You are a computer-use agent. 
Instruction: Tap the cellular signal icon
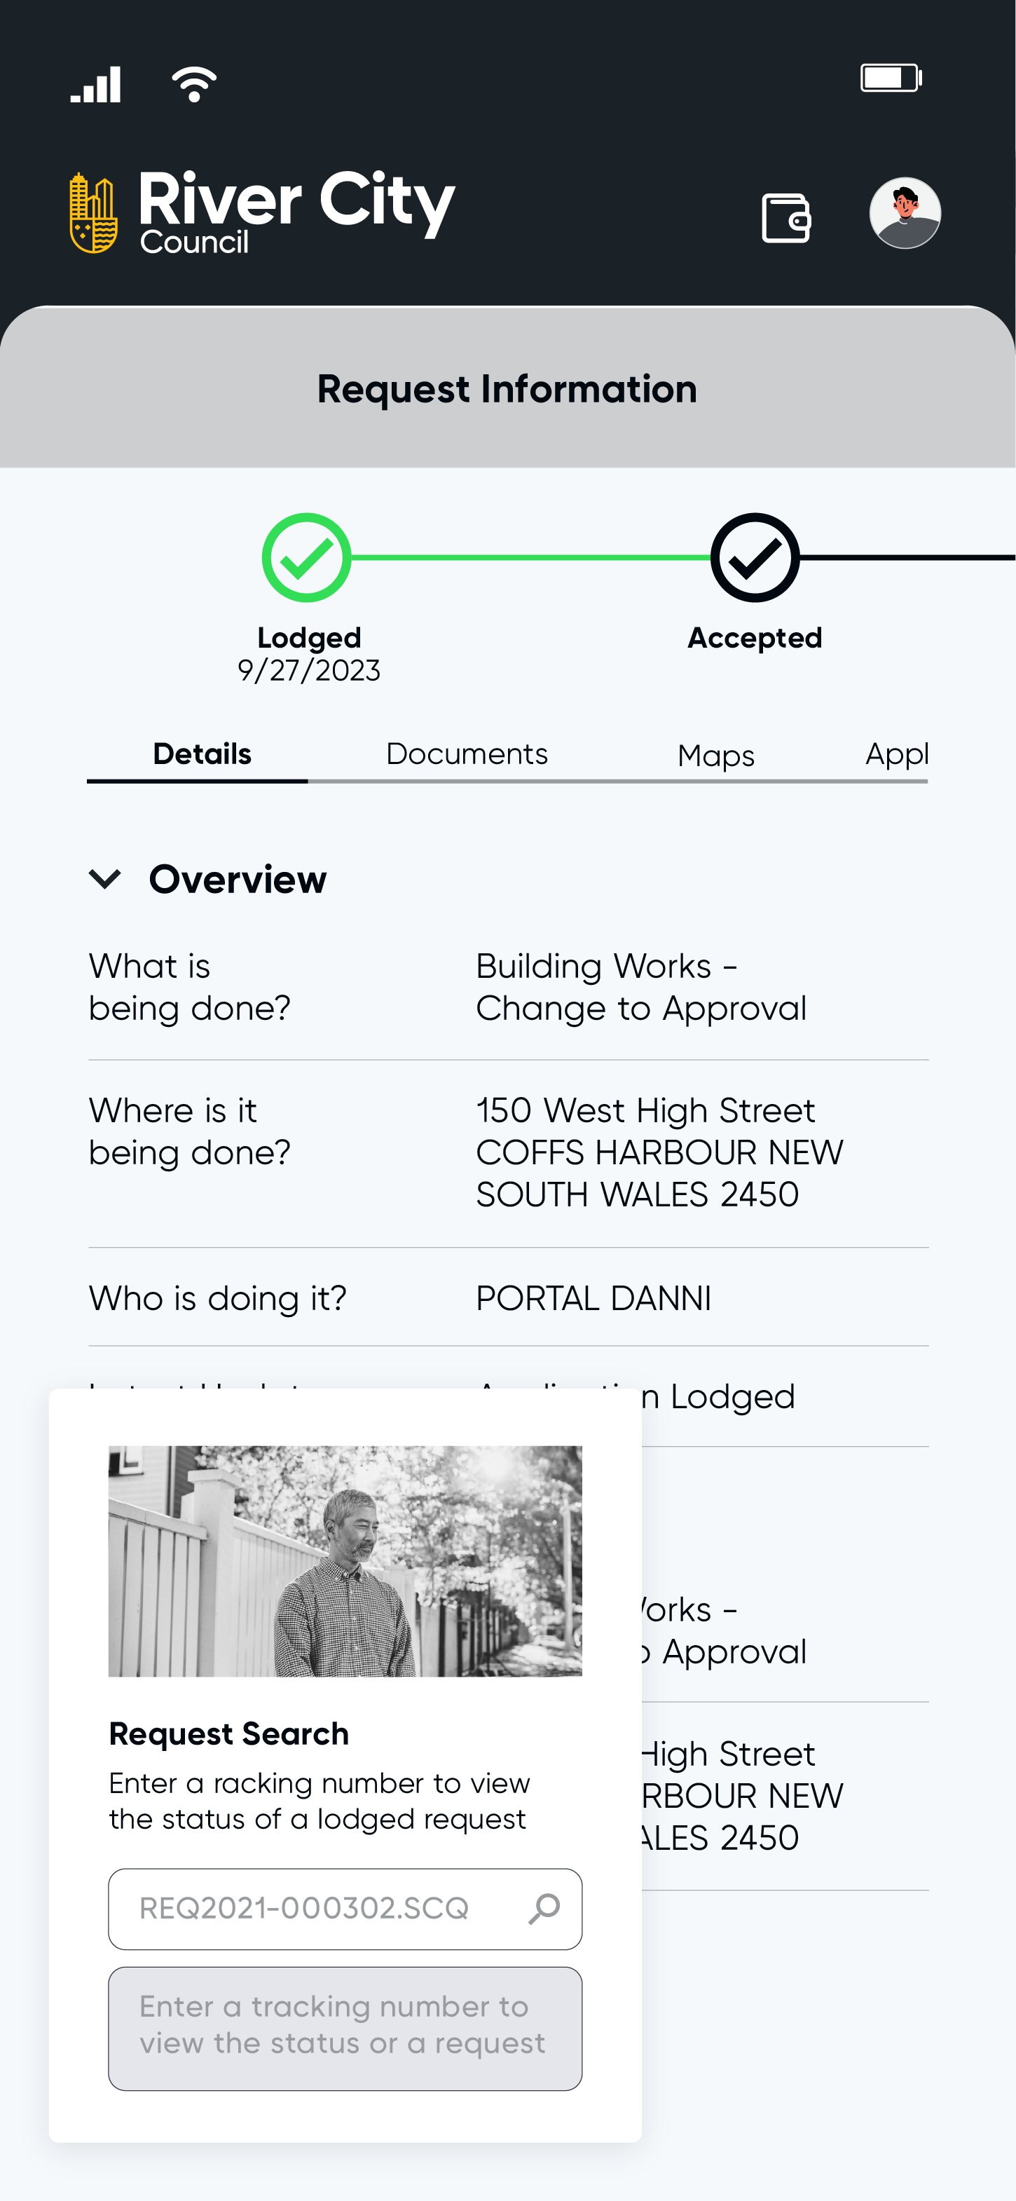pyautogui.click(x=95, y=83)
